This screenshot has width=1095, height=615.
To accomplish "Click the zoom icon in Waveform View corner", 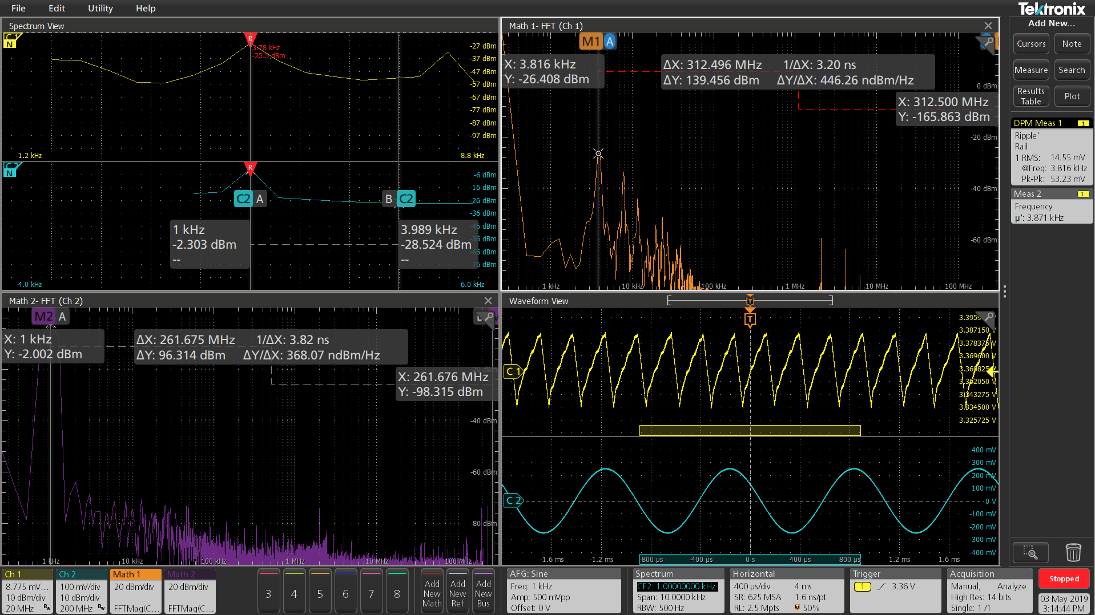I will (989, 317).
